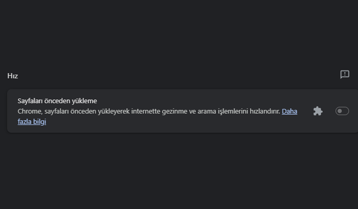Select the extension indicator next to the toggle
Viewport: 358px width, 209px height.
point(318,111)
